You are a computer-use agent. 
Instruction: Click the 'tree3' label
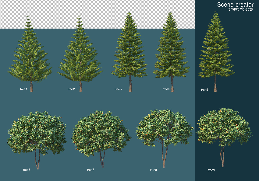[x=118, y=89]
